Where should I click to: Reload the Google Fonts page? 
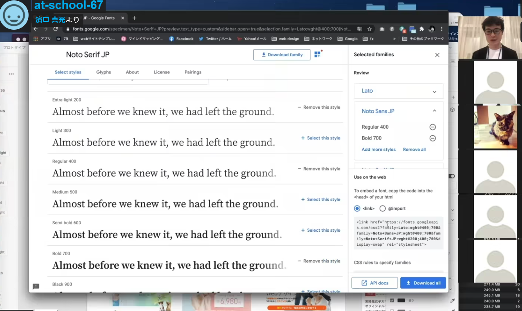click(56, 29)
